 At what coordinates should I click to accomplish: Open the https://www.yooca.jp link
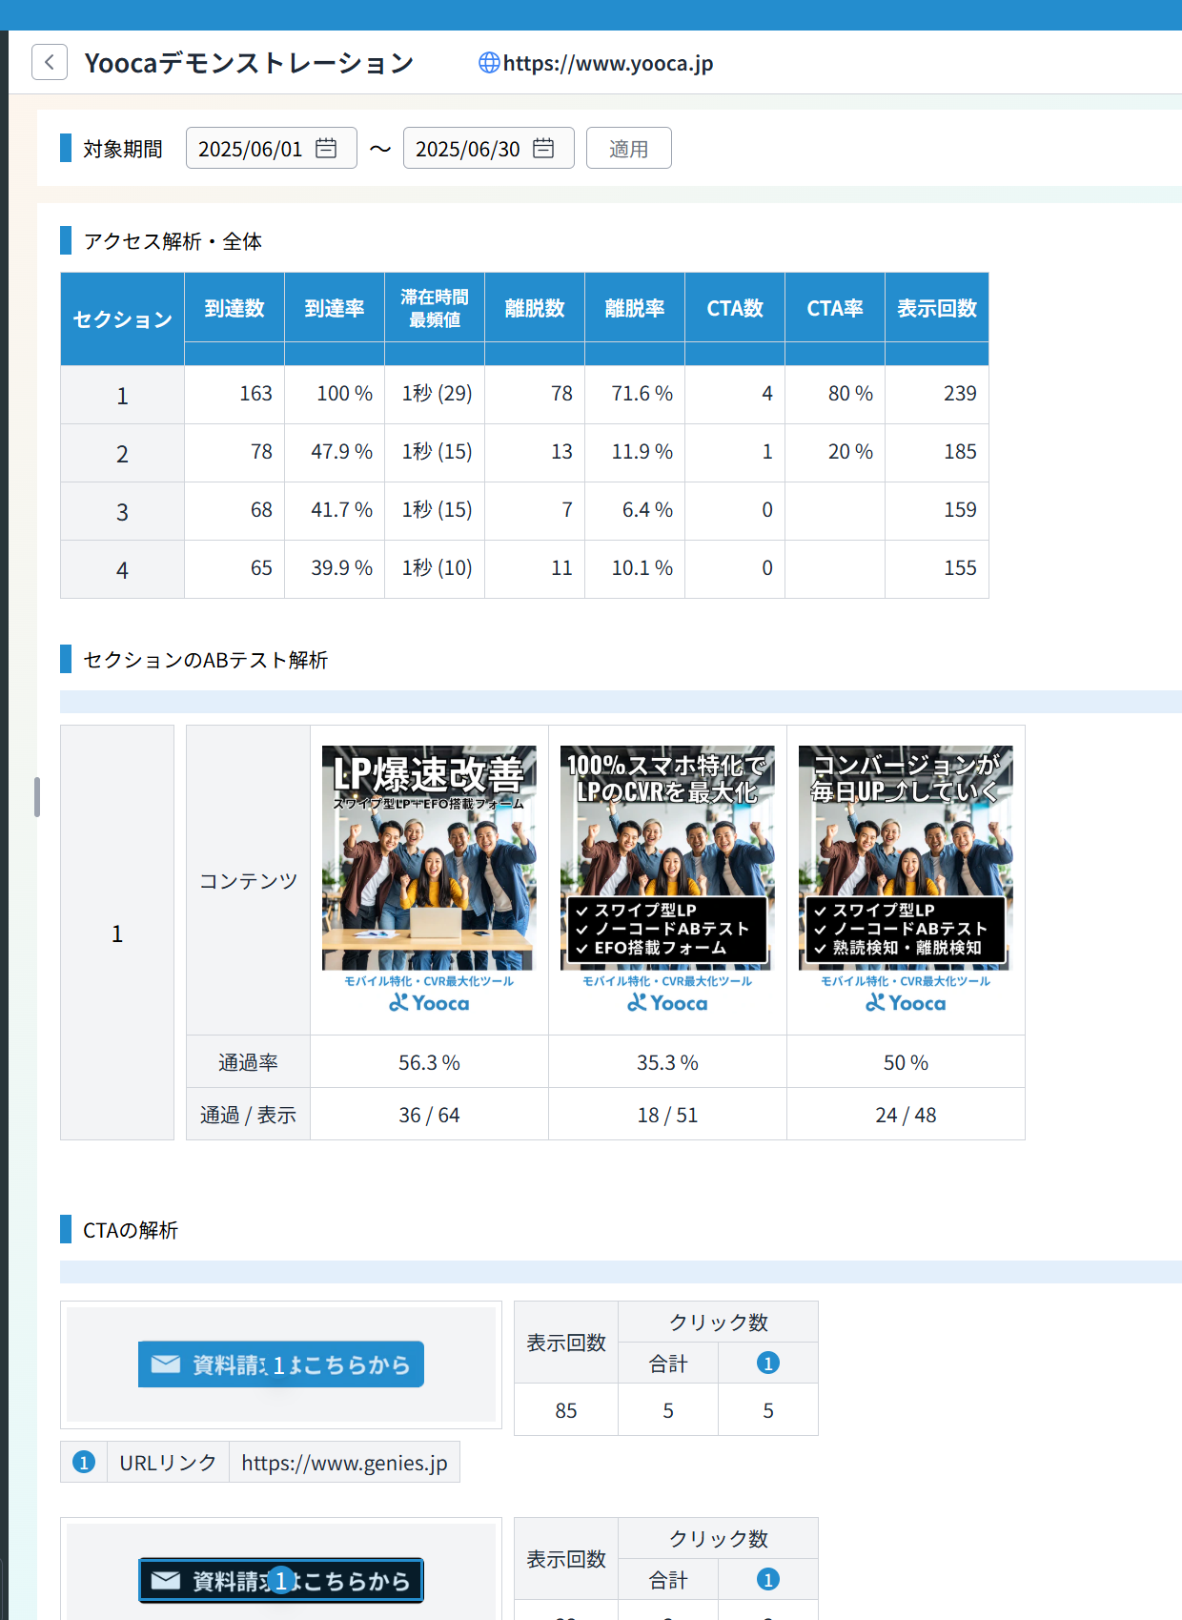[607, 63]
